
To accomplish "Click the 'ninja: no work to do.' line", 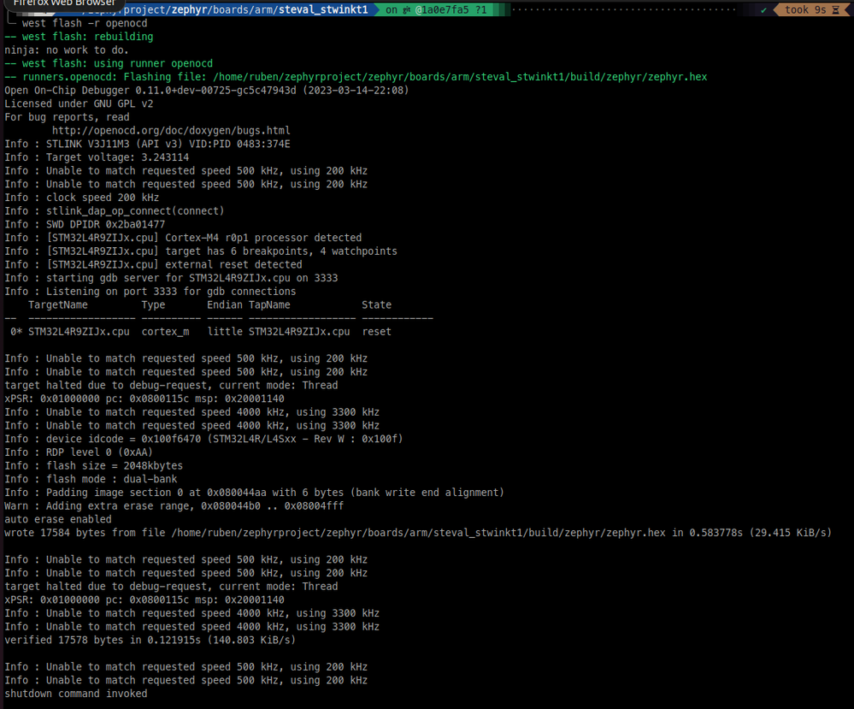I will (67, 50).
